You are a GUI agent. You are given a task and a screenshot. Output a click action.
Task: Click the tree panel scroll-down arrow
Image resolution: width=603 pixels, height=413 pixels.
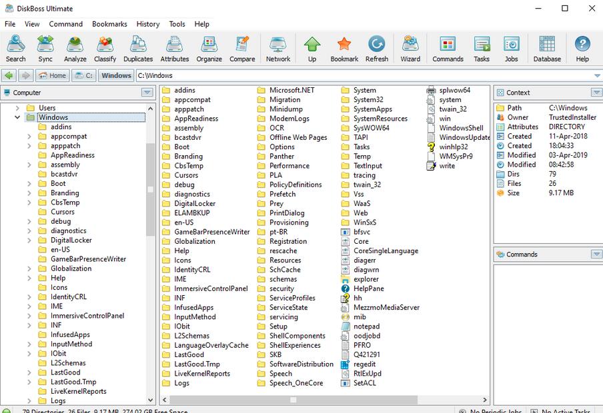(x=150, y=400)
